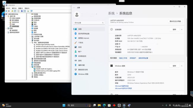
Task: Click forward arrow in Computer Management toolbar
Action: pyautogui.click(x=9, y=11)
